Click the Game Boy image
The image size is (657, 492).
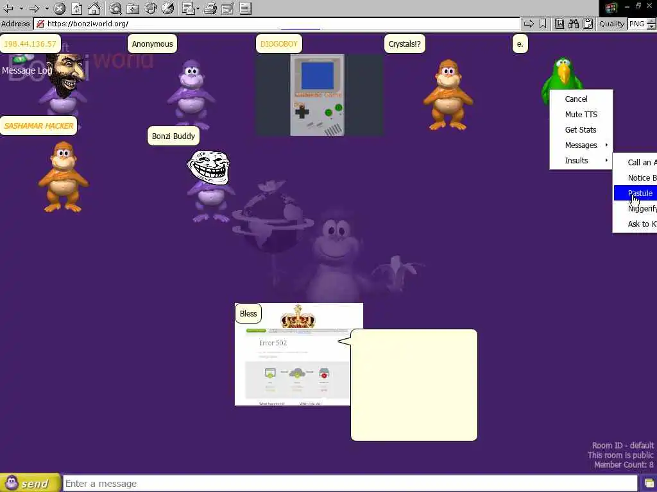317,95
